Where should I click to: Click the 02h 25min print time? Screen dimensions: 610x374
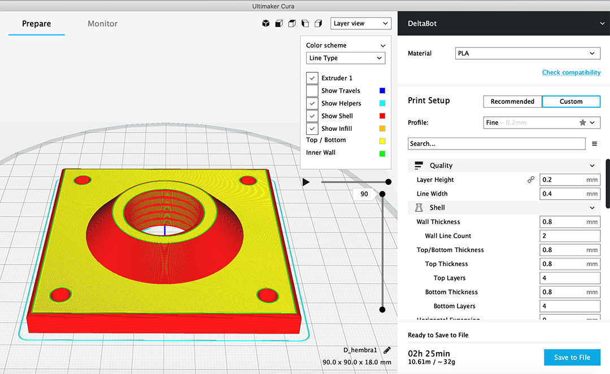point(429,354)
